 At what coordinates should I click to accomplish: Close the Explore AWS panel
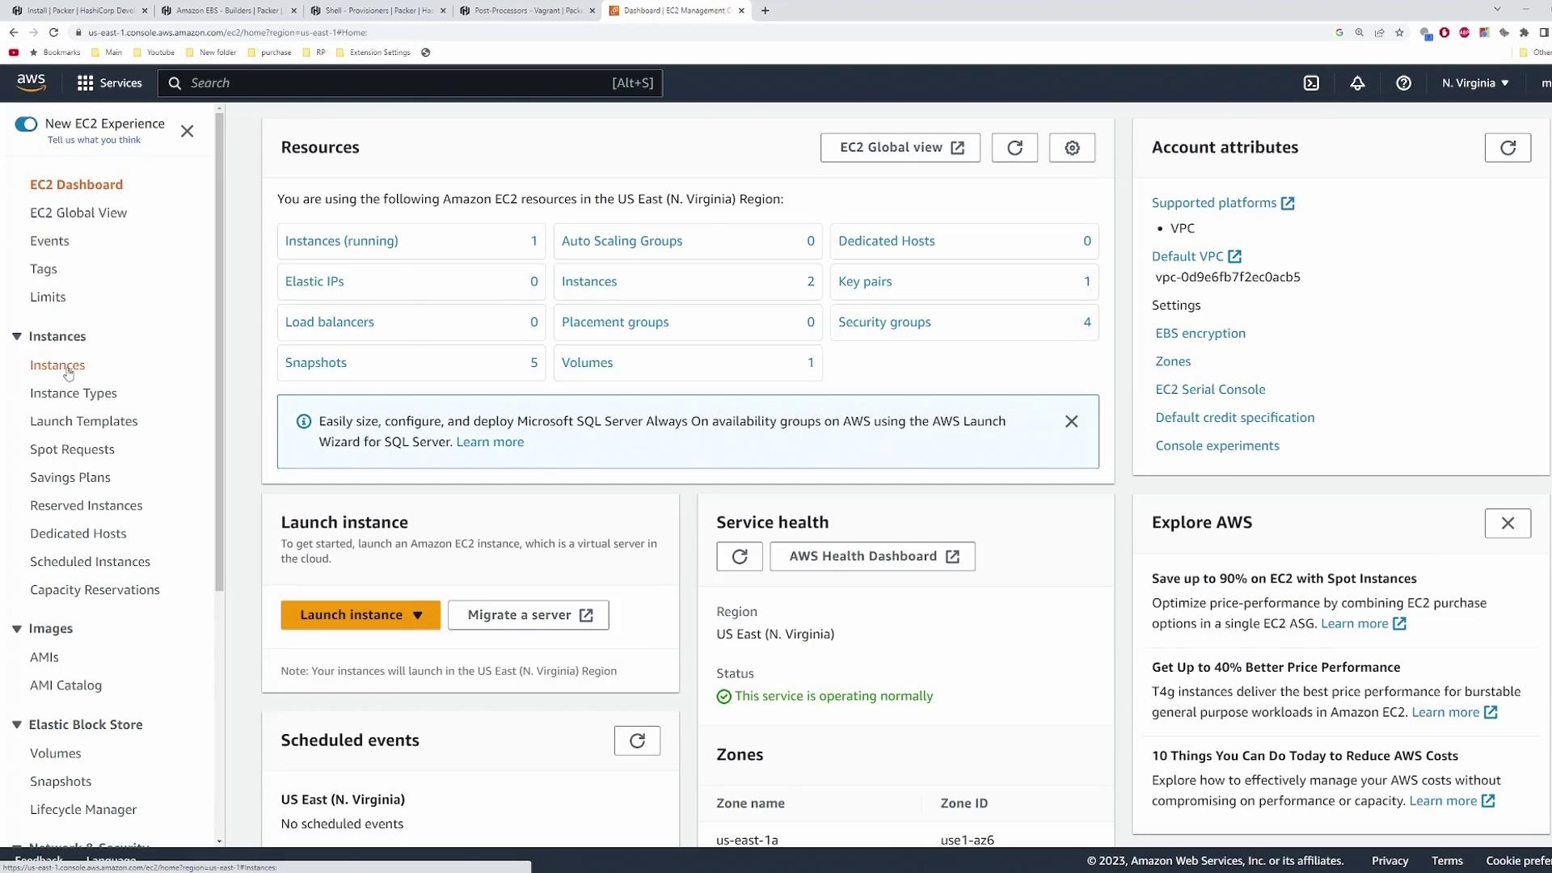tap(1508, 523)
